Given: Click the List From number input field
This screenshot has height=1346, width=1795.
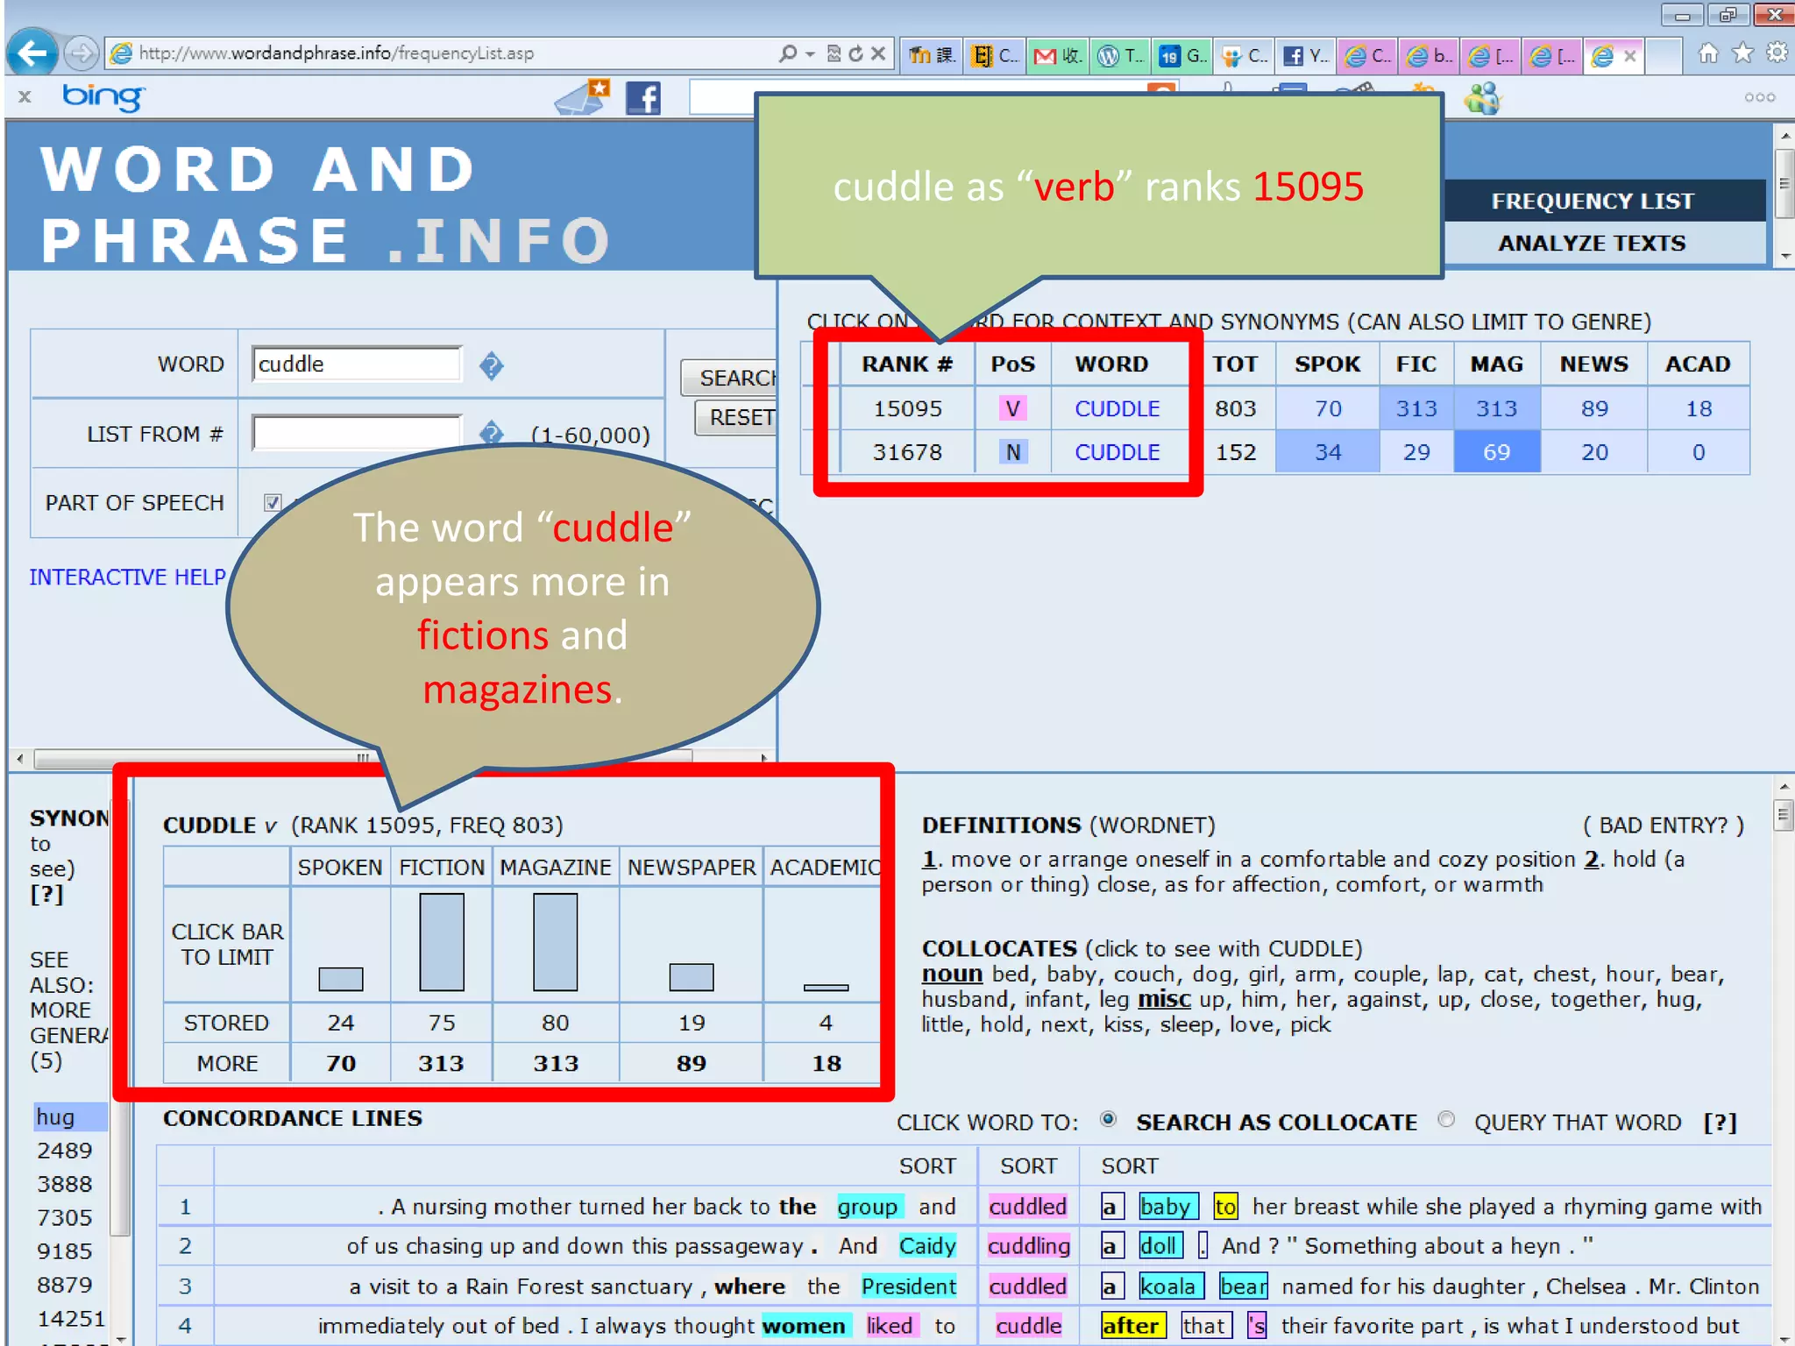Looking at the screenshot, I should coord(357,433).
